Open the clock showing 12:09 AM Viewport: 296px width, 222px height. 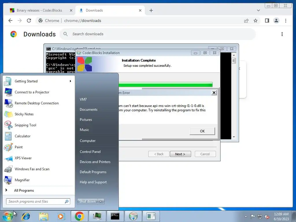(x=281, y=216)
